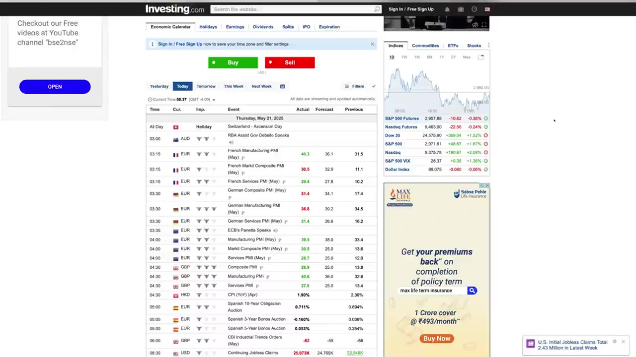636x357 pixels.
Task: Set chart range to 1D
Action: [392, 57]
